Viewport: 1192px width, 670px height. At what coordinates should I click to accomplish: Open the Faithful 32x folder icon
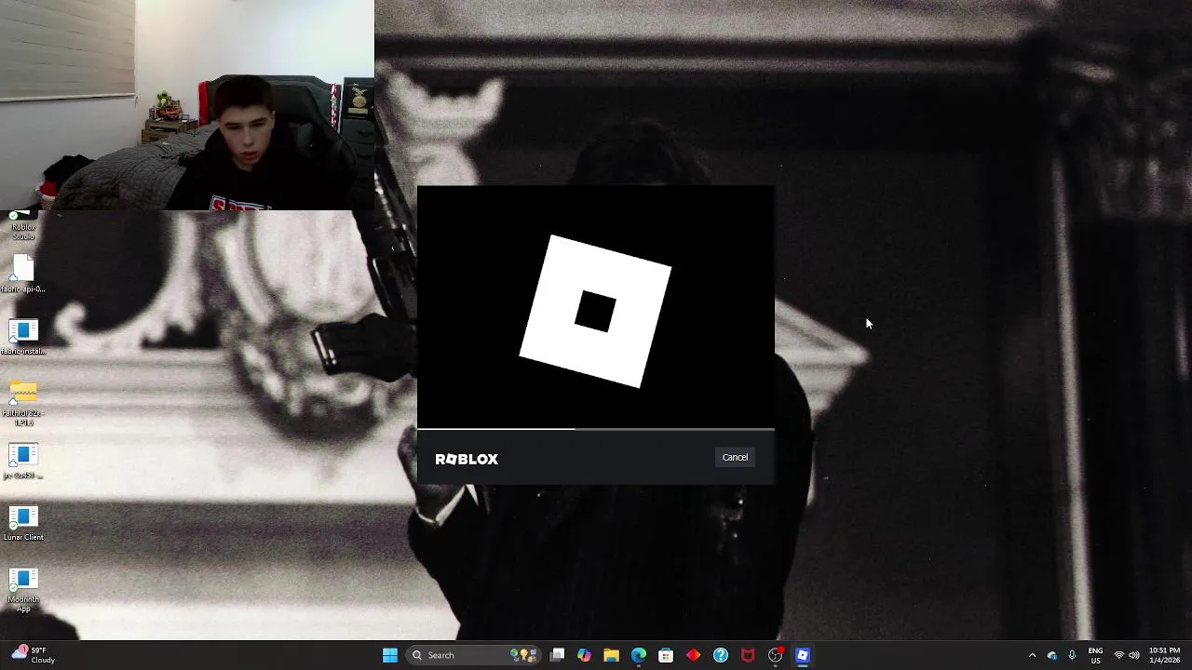tap(23, 402)
